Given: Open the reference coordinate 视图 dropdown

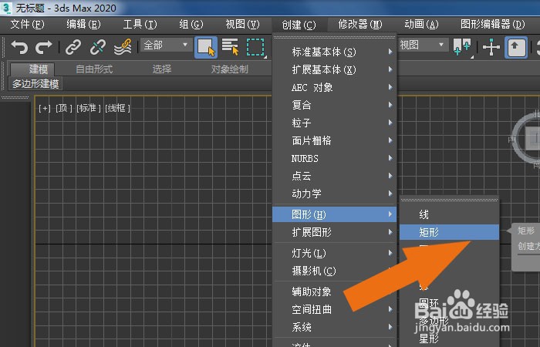Looking at the screenshot, I should pos(423,45).
